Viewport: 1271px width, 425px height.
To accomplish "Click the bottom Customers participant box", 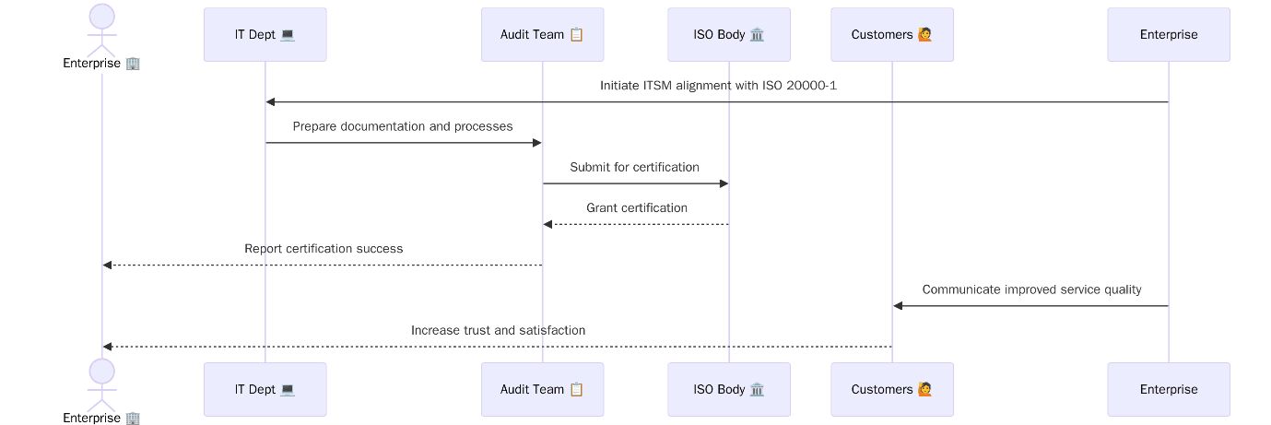I will click(x=892, y=389).
